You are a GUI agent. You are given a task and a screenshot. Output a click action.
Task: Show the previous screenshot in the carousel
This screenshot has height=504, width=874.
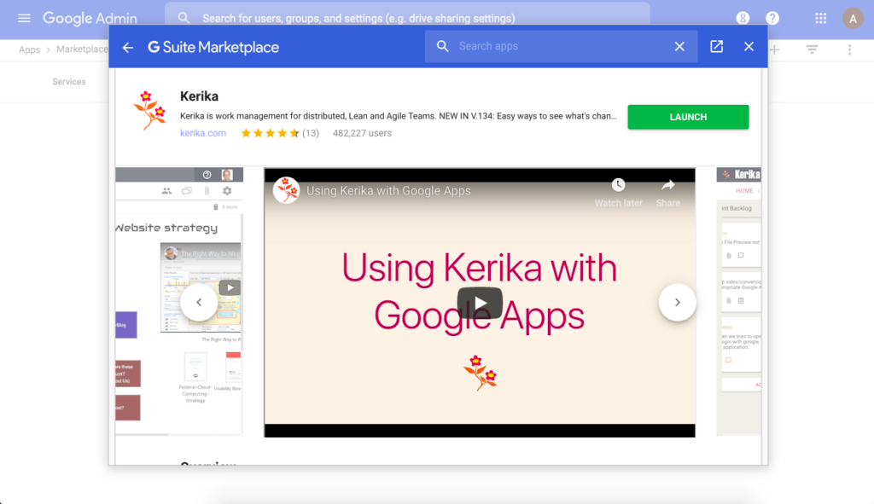pos(199,303)
